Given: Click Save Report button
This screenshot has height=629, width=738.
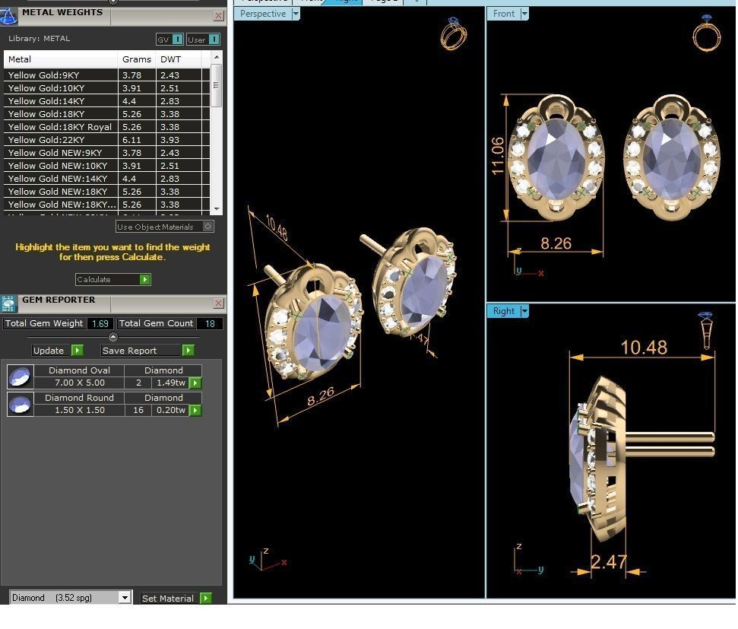Looking at the screenshot, I should coord(141,351).
